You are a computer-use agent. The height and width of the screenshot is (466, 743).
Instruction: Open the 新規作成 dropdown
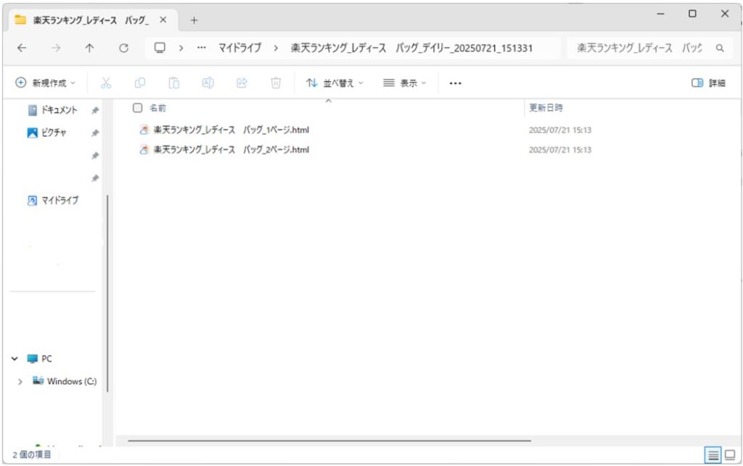click(x=46, y=83)
